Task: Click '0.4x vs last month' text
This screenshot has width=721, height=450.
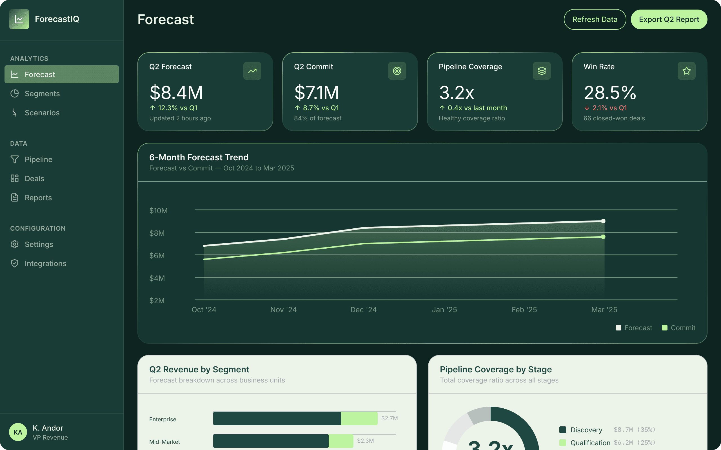Action: coord(477,108)
